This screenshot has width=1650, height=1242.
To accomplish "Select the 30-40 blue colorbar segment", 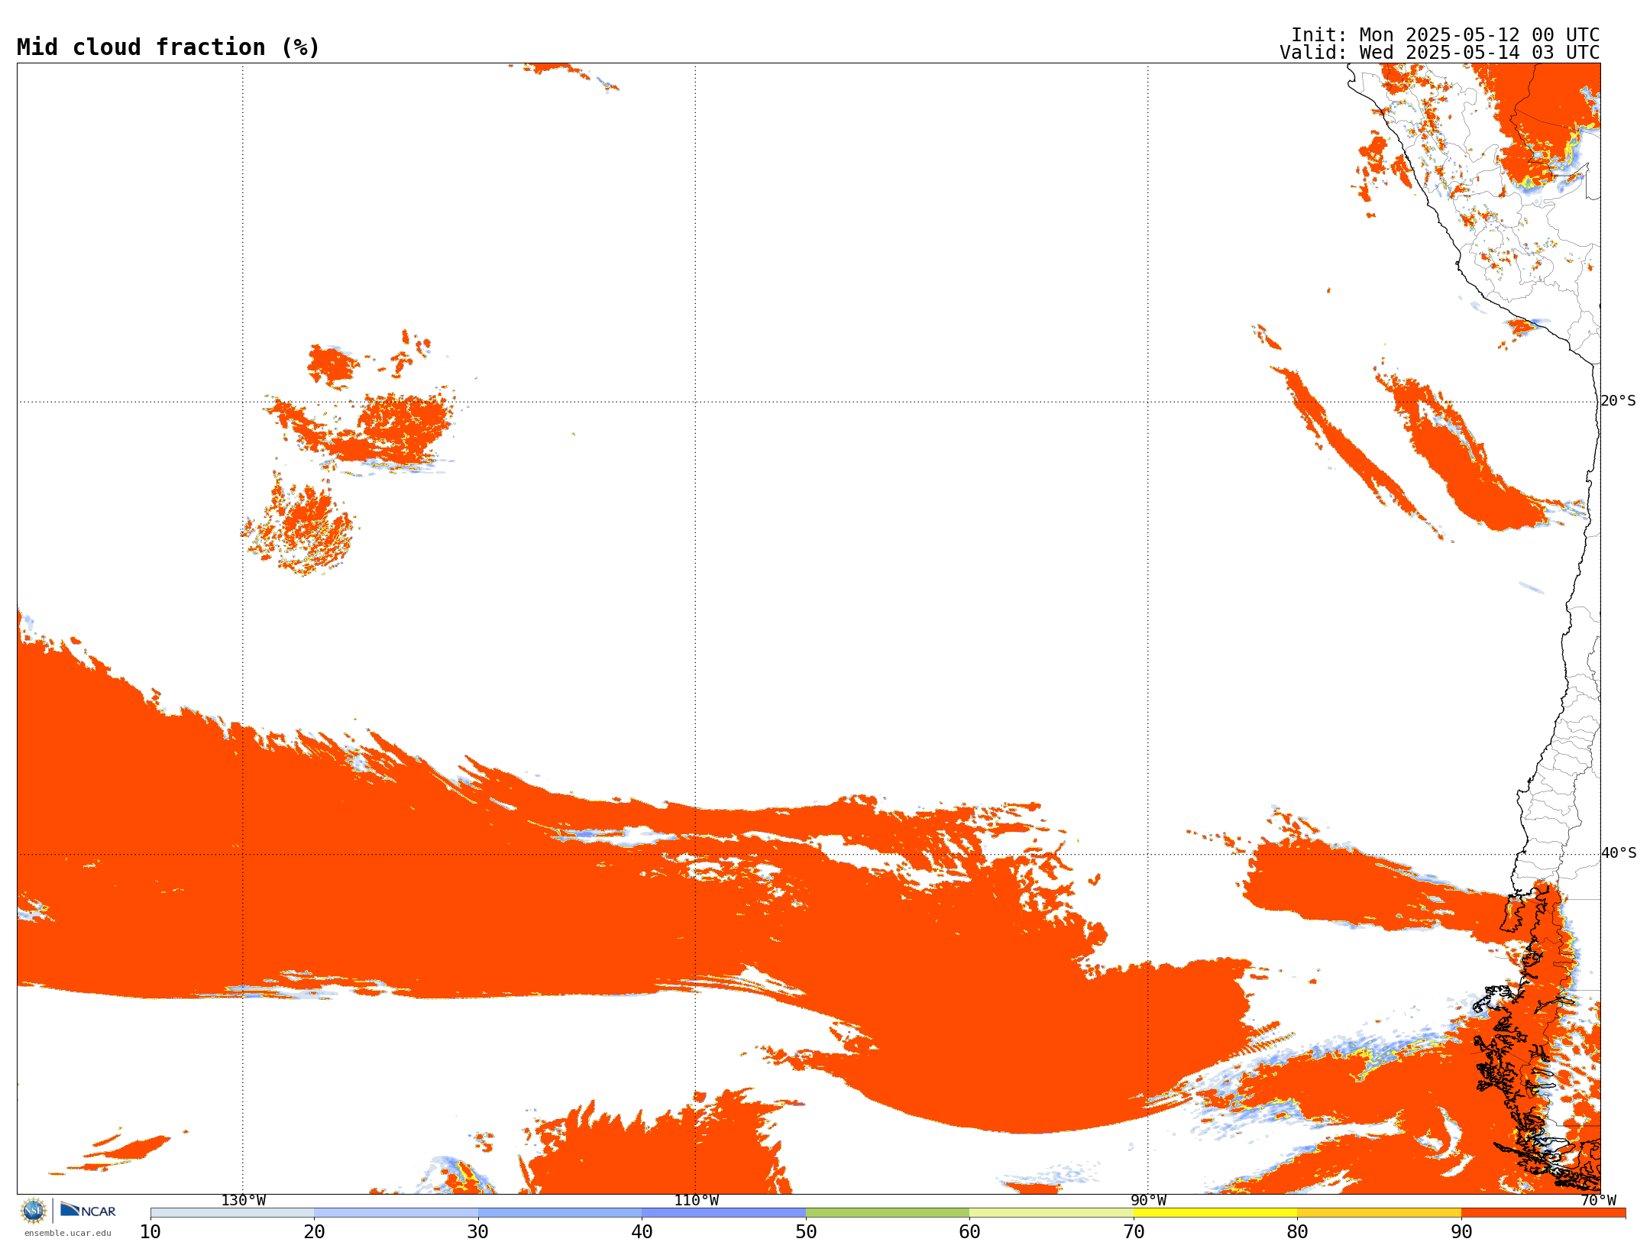I will click(560, 1213).
